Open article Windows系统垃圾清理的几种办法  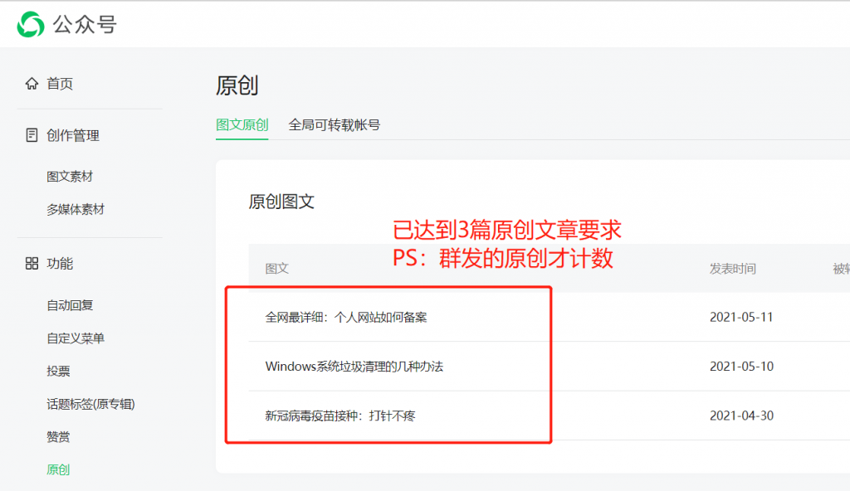point(354,366)
